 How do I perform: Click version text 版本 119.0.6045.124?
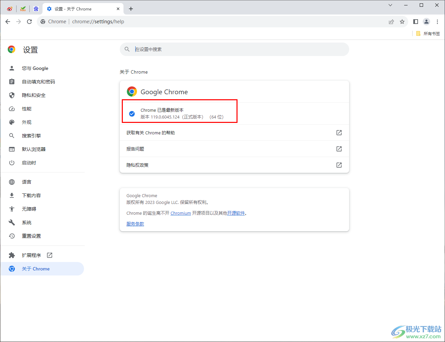pyautogui.click(x=160, y=117)
